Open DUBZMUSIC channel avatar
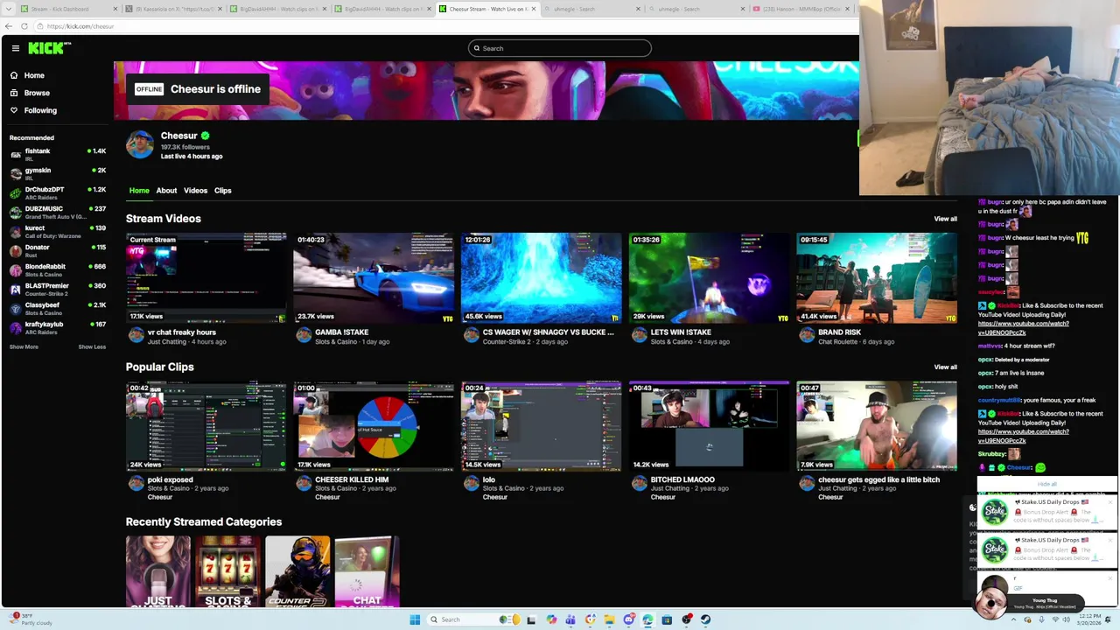 [15, 212]
